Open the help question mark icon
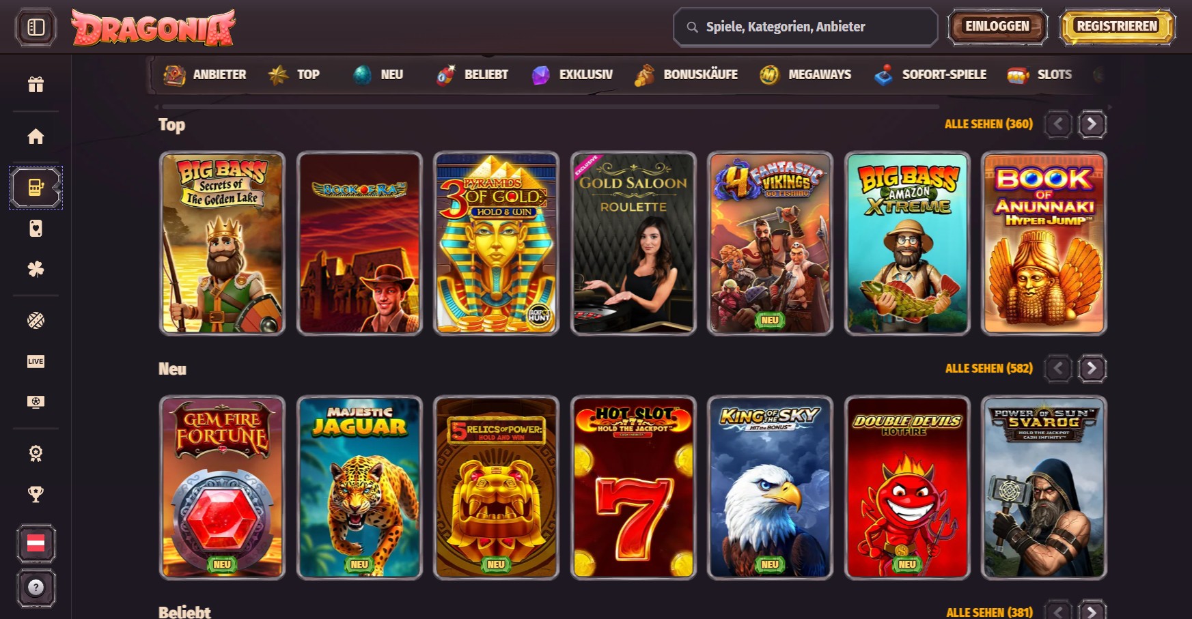1192x619 pixels. [x=36, y=587]
